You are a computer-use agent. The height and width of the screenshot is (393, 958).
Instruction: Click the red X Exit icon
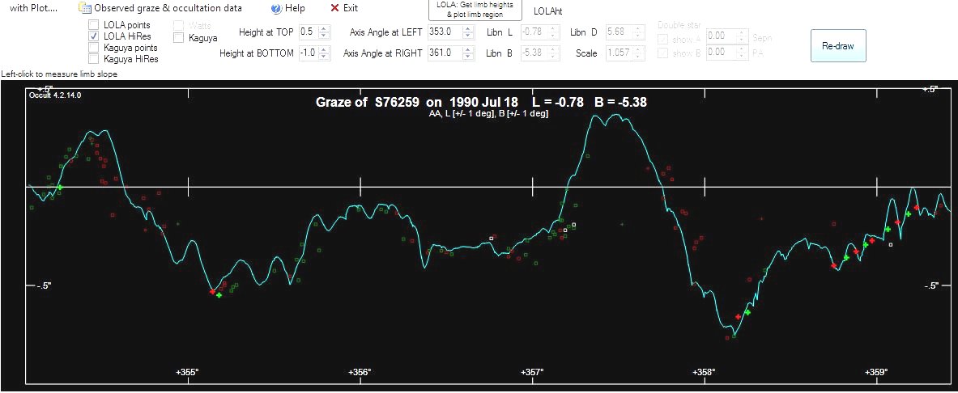335,8
